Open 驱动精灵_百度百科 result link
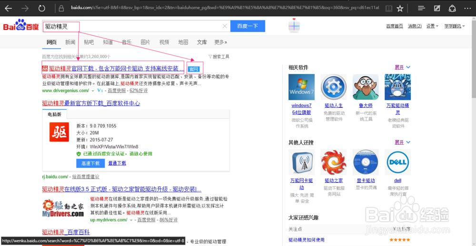Screen dimensions: 476x246 click(66, 232)
